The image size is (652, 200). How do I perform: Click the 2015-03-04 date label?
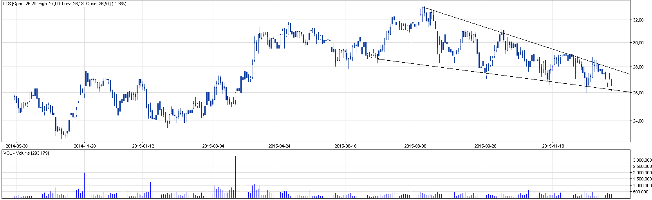213,146
